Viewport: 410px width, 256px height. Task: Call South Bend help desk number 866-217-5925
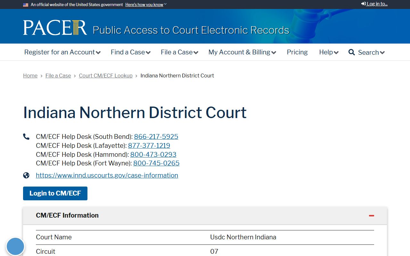pyautogui.click(x=156, y=137)
